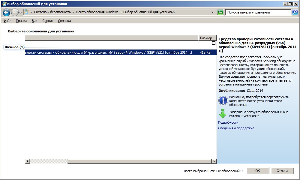This screenshot has width=300, height=180.
Task: Click the horizontal scrollbar right arrow
Action: pyautogui.click(x=214, y=161)
